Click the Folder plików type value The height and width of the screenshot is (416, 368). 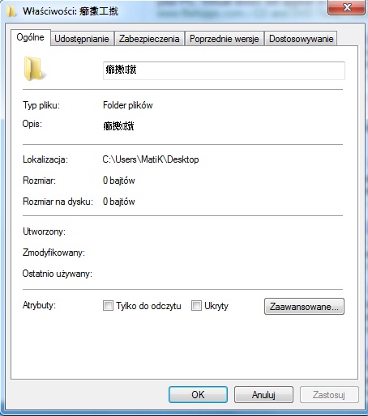(128, 105)
